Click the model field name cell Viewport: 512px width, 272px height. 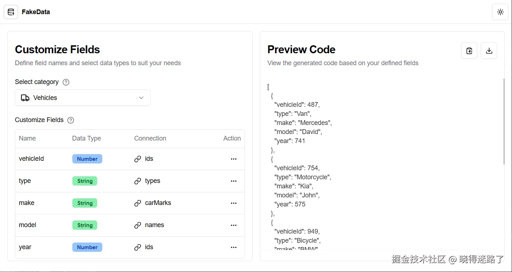(x=28, y=225)
